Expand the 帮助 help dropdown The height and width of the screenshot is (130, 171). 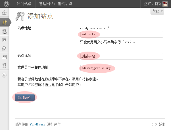click(157, 11)
